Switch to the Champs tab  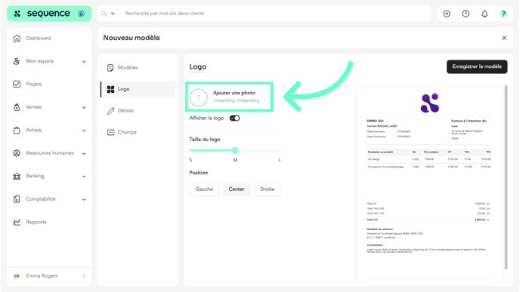tap(138, 133)
